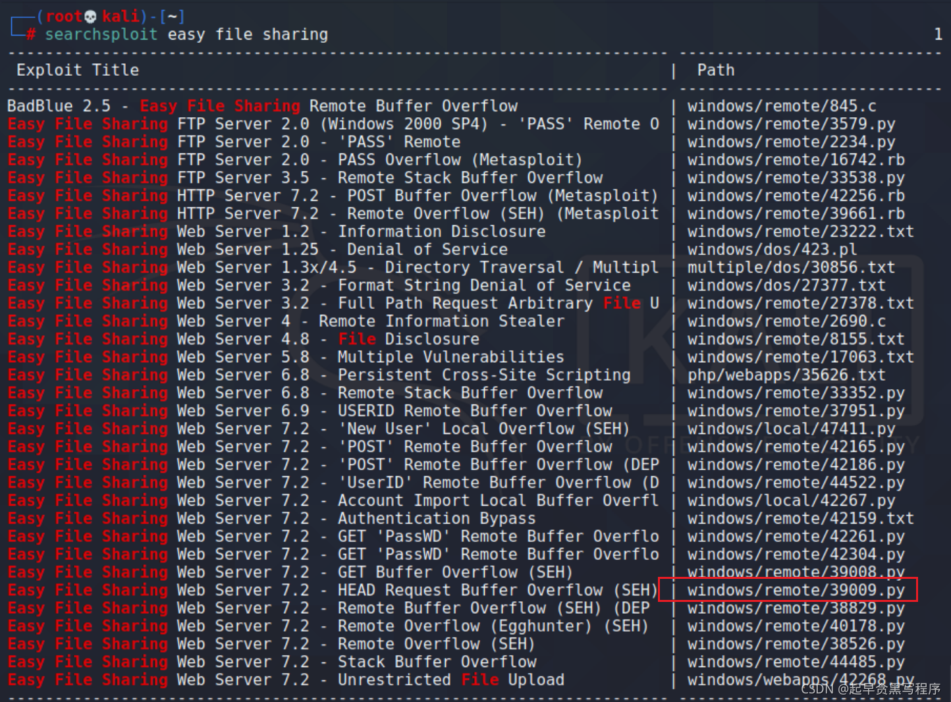Click the path windows/remote/42261.py
The image size is (951, 702).
click(x=796, y=536)
